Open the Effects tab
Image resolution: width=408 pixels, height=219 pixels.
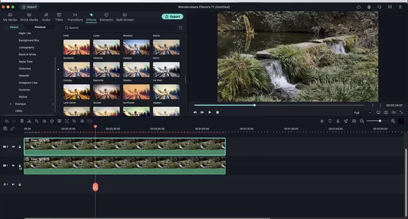[91, 17]
